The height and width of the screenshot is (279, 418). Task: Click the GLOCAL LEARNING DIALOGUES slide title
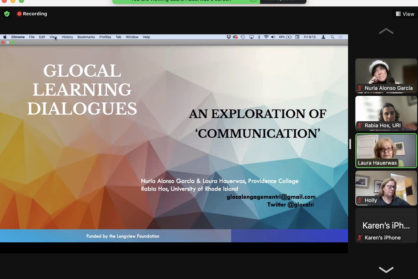[x=82, y=90]
